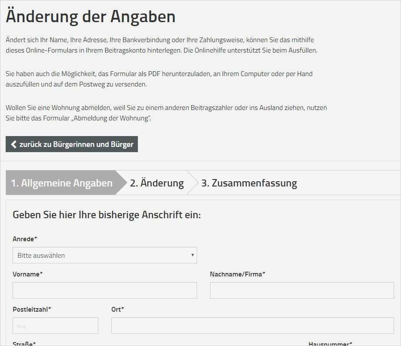Click the heading "Änderung der Angaben"
This screenshot has height=346, width=401.
click(x=90, y=17)
